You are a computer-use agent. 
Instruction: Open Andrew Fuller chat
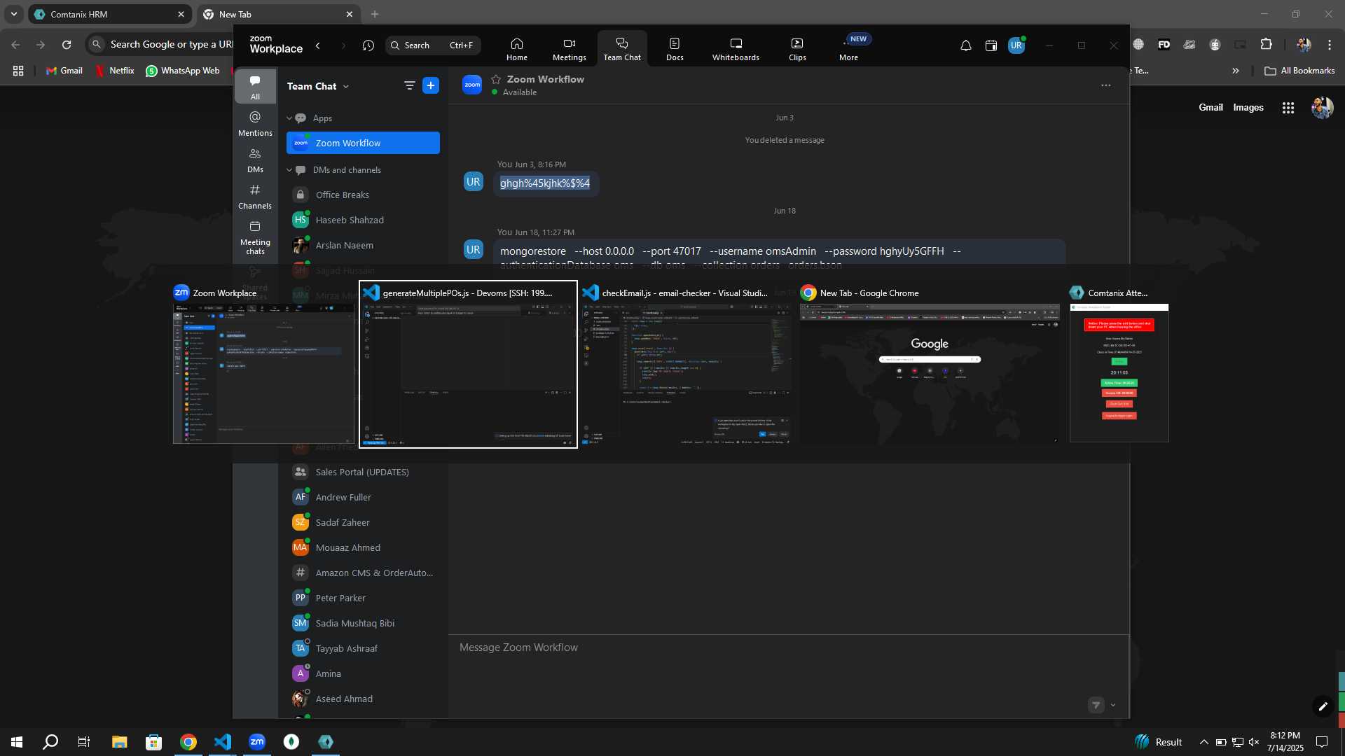point(363,497)
